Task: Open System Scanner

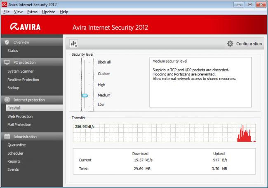Action: pos(20,71)
